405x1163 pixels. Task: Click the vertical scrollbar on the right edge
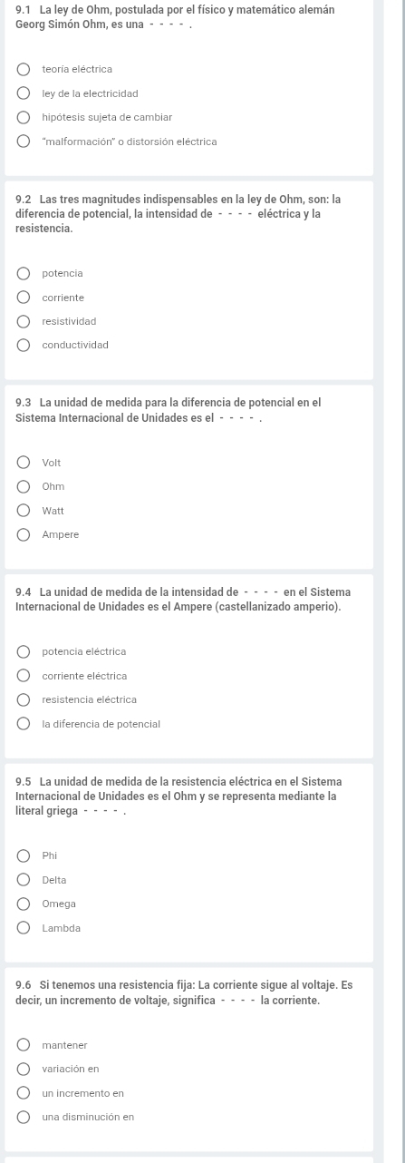pyautogui.click(x=402, y=581)
